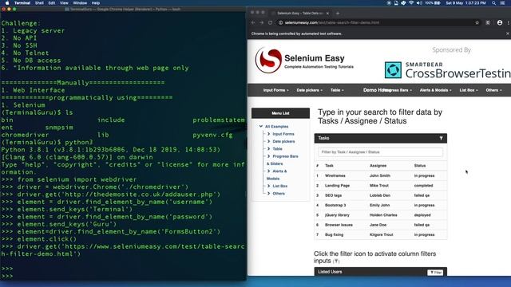Bookmark this page with star icon
Screen dimensions: 511x287
pyautogui.click(x=477, y=23)
